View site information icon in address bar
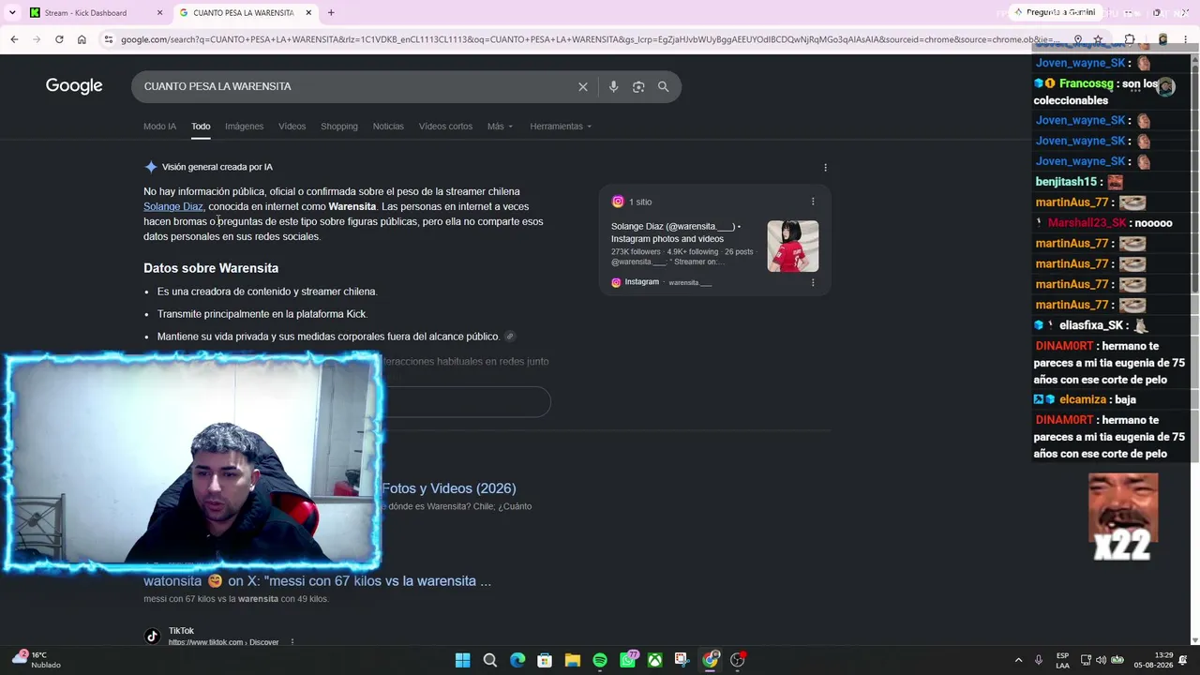1200x675 pixels. click(109, 39)
